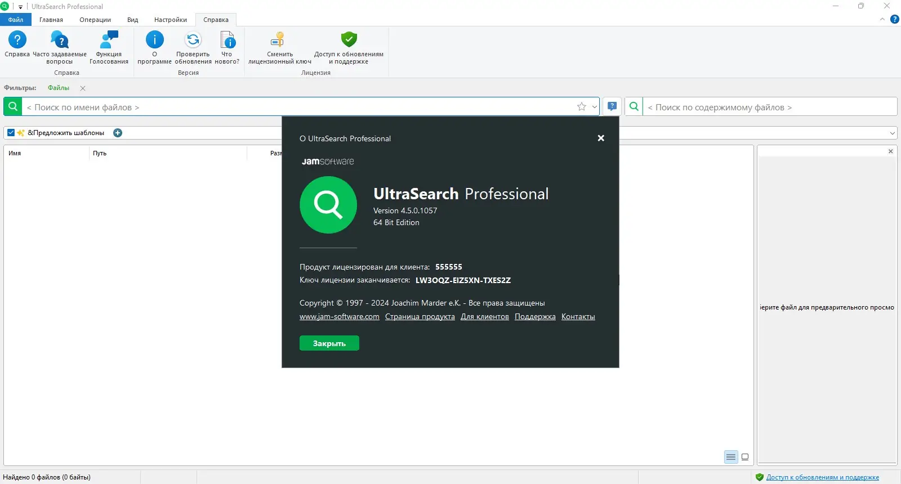
Task: Start file name search with green magnifier
Action: (x=13, y=106)
